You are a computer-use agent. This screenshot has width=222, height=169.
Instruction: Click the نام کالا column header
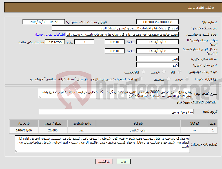(138, 123)
